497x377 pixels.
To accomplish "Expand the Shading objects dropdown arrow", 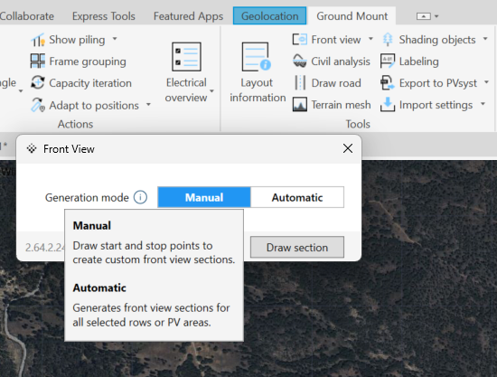I will pyautogui.click(x=485, y=39).
